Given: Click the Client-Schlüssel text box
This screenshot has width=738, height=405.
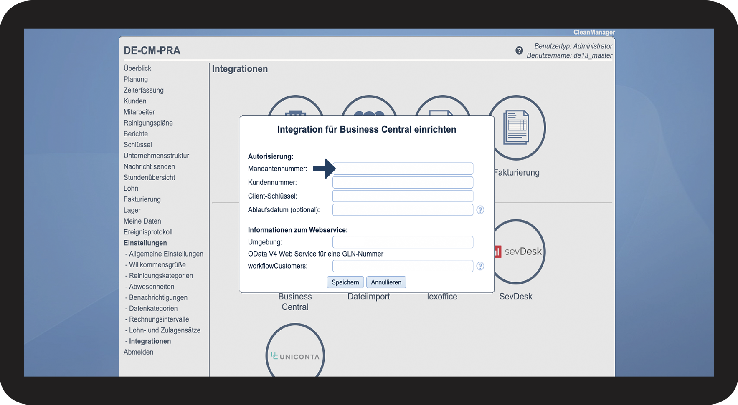Looking at the screenshot, I should click(403, 196).
